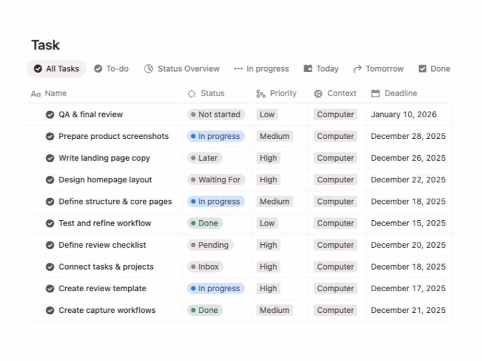
Task: Click the pie chart icon for Status Overview
Action: click(149, 69)
